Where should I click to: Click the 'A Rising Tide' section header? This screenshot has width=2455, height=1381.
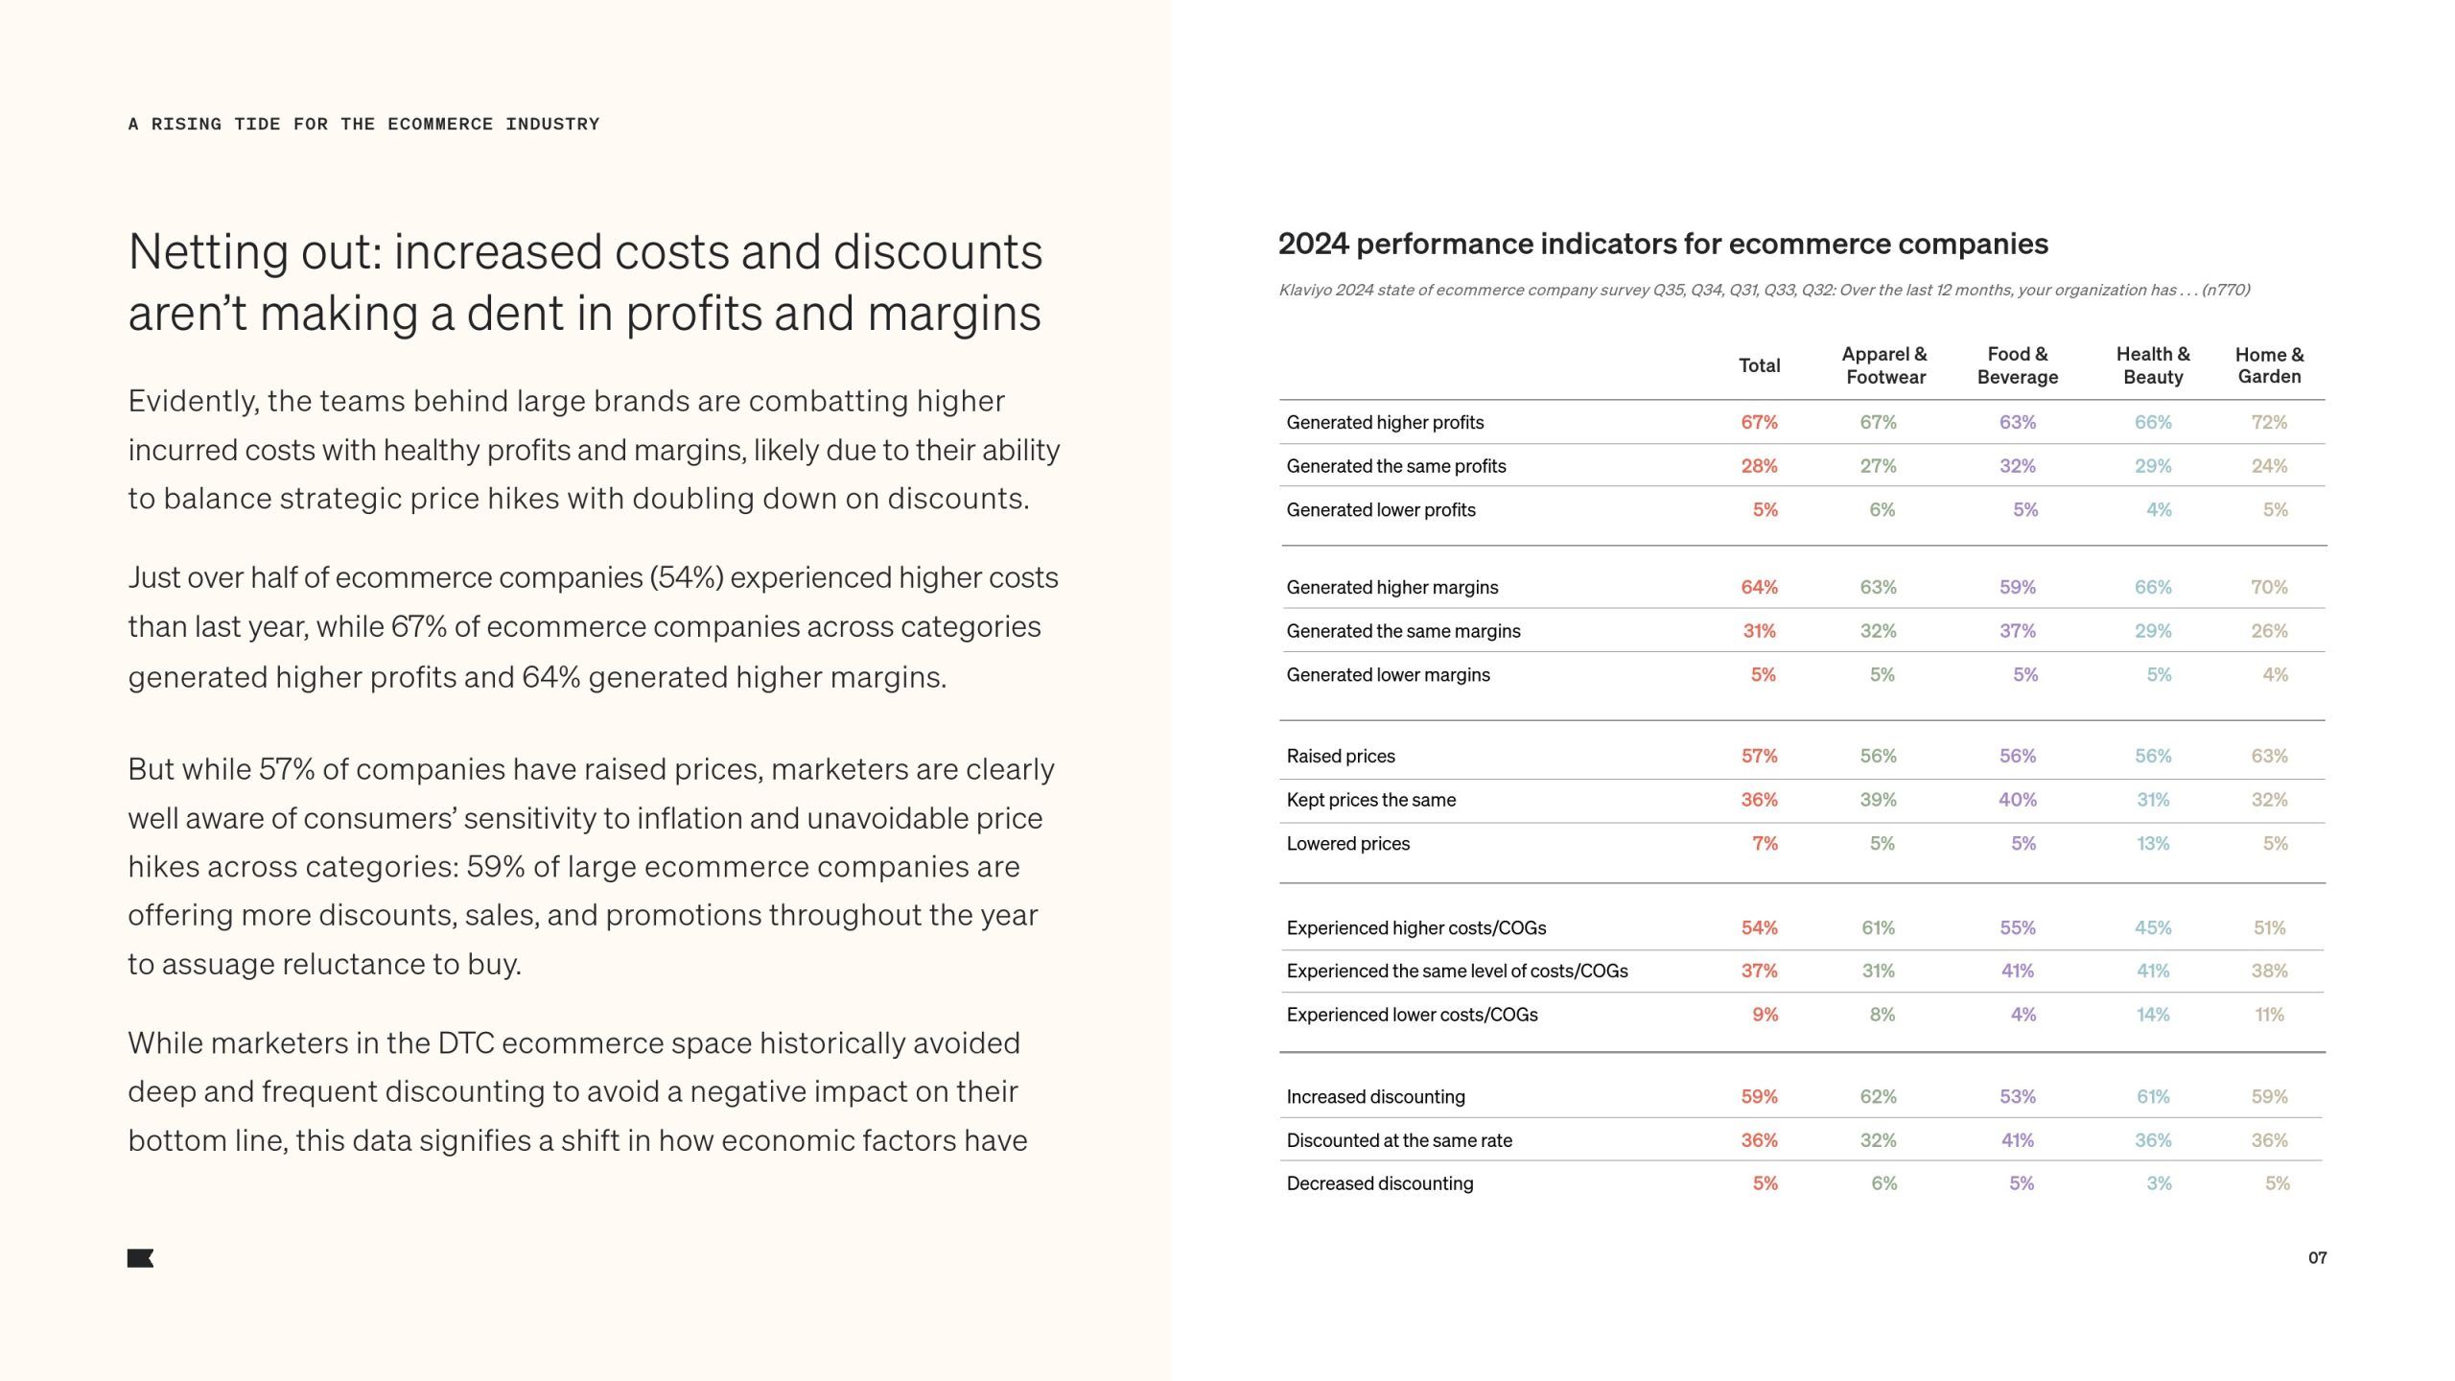363,124
